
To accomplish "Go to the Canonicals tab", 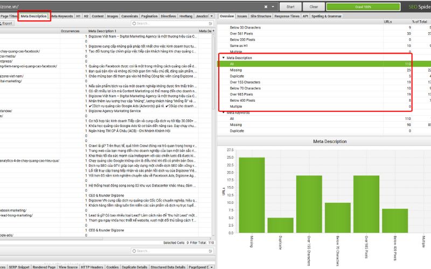I will [129, 16].
